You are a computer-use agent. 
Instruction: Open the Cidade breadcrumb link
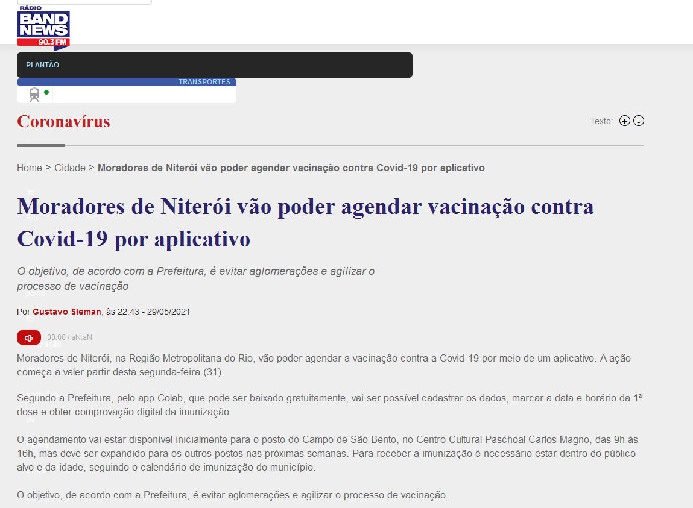pyautogui.click(x=70, y=168)
